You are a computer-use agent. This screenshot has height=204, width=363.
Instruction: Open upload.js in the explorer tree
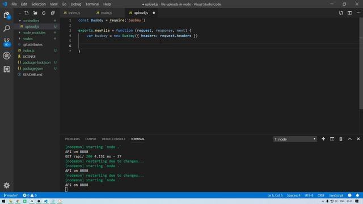[x=32, y=27]
